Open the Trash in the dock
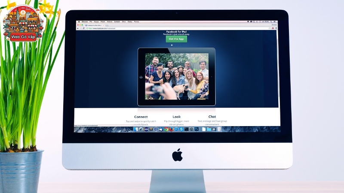This screenshot has height=193, width=344. pos(219,130)
